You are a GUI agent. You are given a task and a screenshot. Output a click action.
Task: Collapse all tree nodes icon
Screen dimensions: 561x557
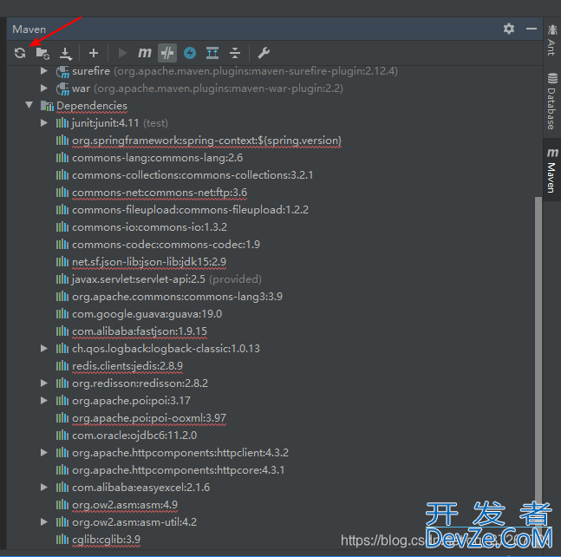[235, 53]
